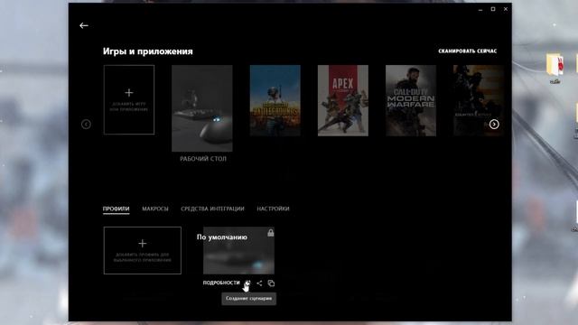
Task: Show previous games with left carousel arrow
Action: point(86,125)
